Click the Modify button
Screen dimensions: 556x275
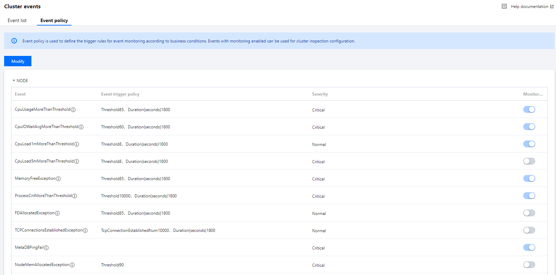tap(18, 61)
